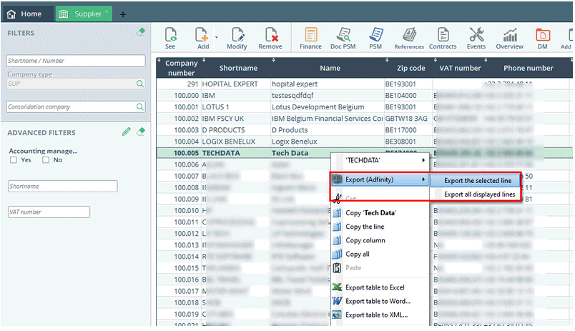
Task: Click the Modify supplier icon
Action: click(237, 38)
